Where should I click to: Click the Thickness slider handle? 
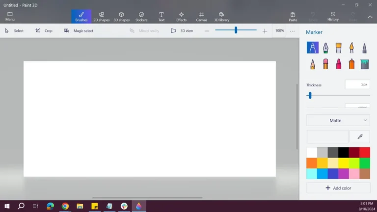310,95
